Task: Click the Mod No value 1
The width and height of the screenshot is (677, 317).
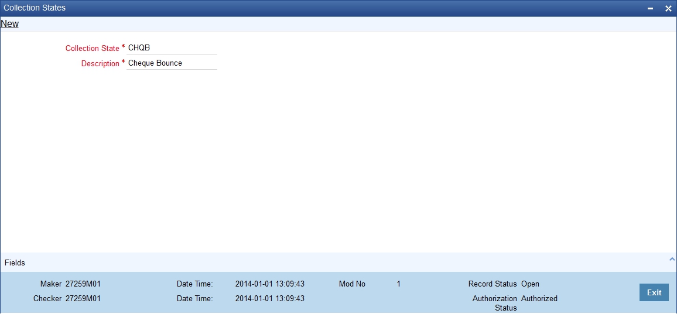Action: point(398,284)
